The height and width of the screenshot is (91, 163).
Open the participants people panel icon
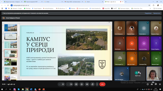pos(152,84)
